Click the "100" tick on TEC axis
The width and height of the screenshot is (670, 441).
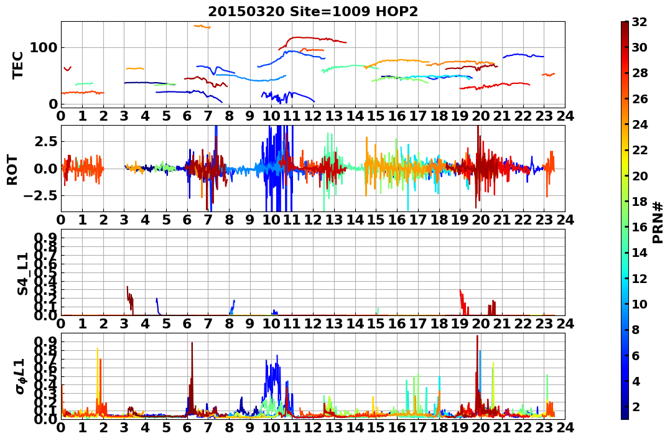(x=44, y=47)
